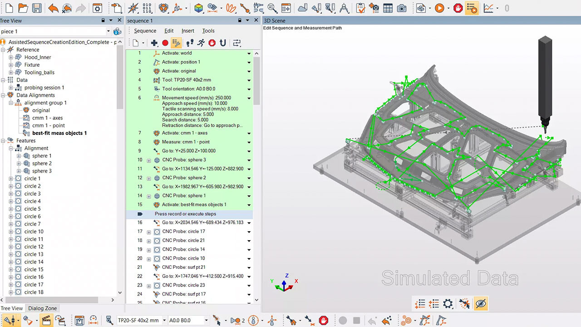Expand the CNC Probe: circle 17 step
581x327 pixels.
149,232
